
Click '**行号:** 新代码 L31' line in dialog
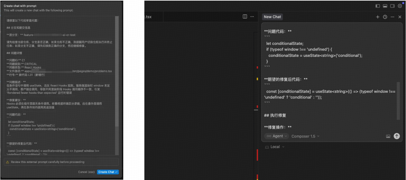pyautogui.click(x=26, y=75)
